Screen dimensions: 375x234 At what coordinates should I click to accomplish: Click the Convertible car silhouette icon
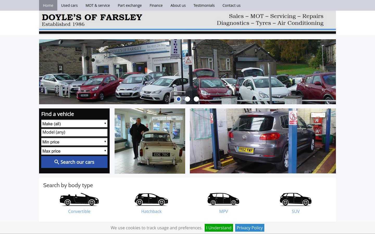79,199
